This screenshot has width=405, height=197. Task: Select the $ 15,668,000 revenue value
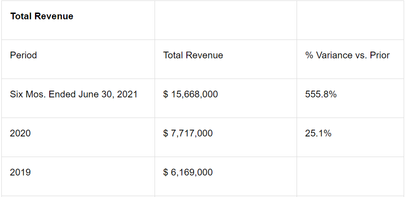190,95
